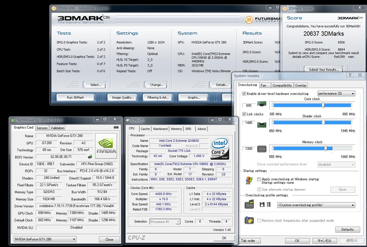The image size is (367, 247).
Task: Click the Defaults button in System tweaks
Action: click(347, 229)
